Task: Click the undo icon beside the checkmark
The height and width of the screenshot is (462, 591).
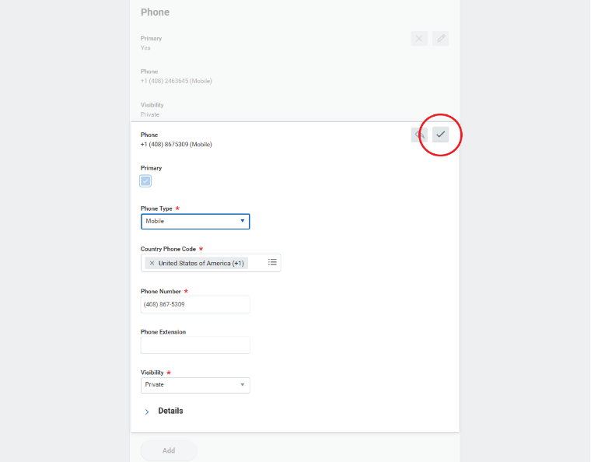Action: tap(419, 135)
